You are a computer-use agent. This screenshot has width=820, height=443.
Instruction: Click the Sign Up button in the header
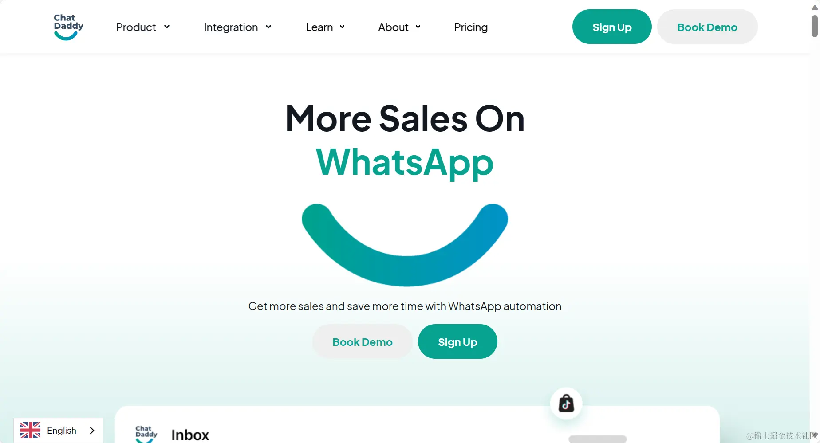(612, 27)
